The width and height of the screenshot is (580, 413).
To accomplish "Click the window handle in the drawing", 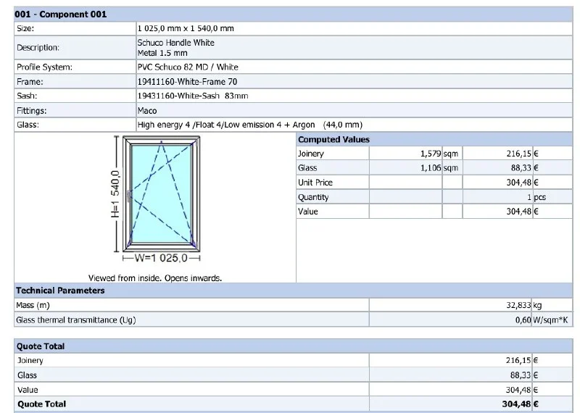I will coord(129,196).
